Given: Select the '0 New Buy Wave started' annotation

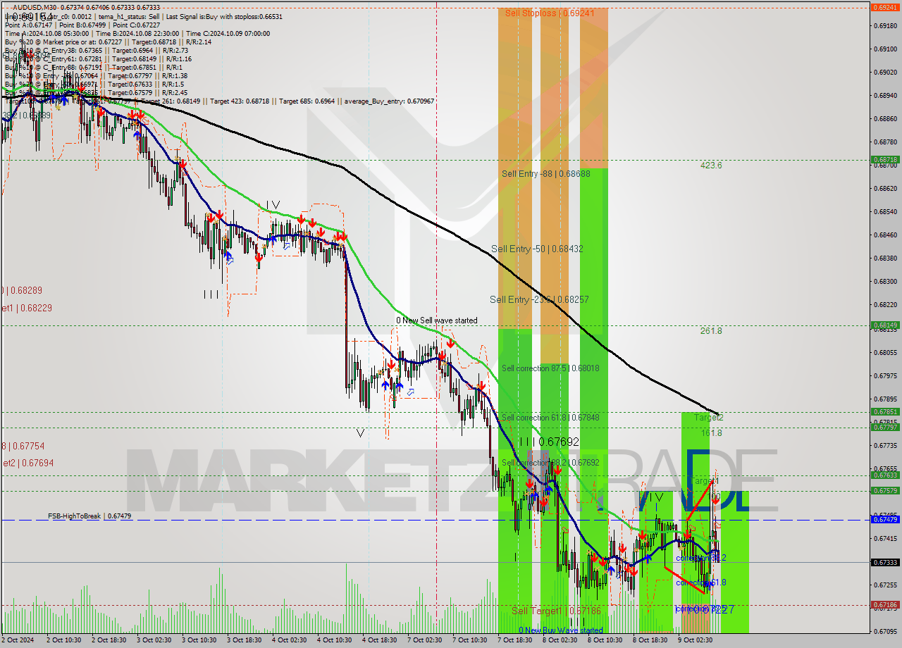Looking at the screenshot, I should (x=560, y=630).
